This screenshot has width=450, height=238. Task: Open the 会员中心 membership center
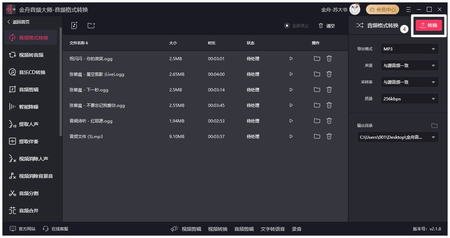(382, 9)
